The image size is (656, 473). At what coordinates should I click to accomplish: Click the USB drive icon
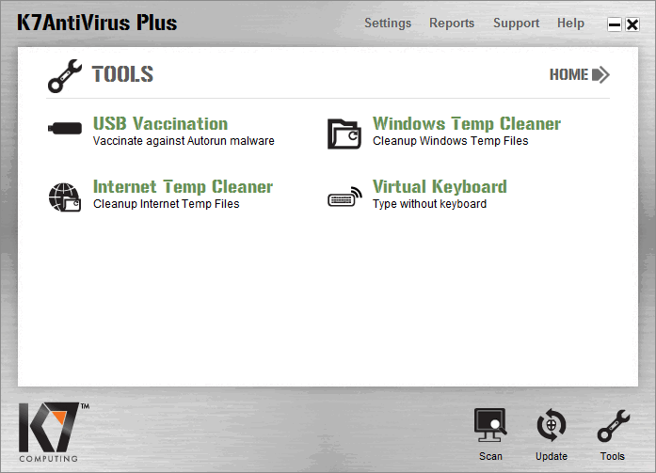[x=65, y=128]
